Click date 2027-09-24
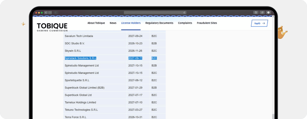Screen dimensions: 307x119 coord(135,36)
